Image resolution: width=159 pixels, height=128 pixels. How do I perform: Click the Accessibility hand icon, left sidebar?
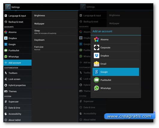(x=6, y=114)
